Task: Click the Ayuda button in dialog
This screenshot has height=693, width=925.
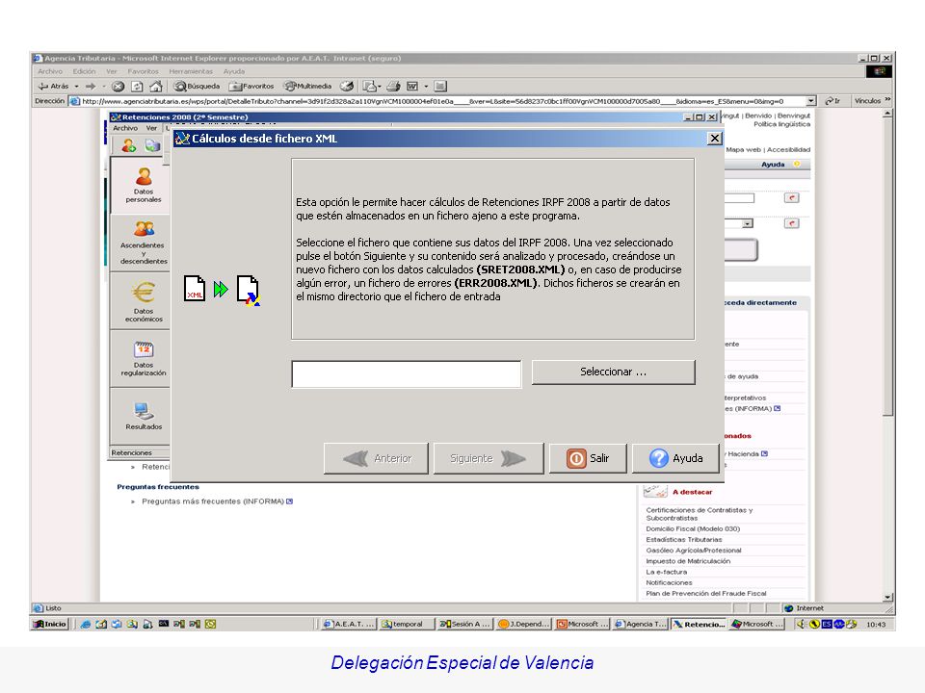Action: 675,458
